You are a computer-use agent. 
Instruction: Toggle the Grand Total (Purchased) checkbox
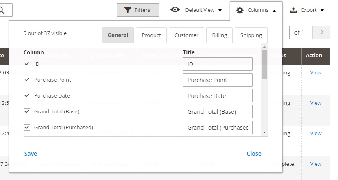point(27,127)
